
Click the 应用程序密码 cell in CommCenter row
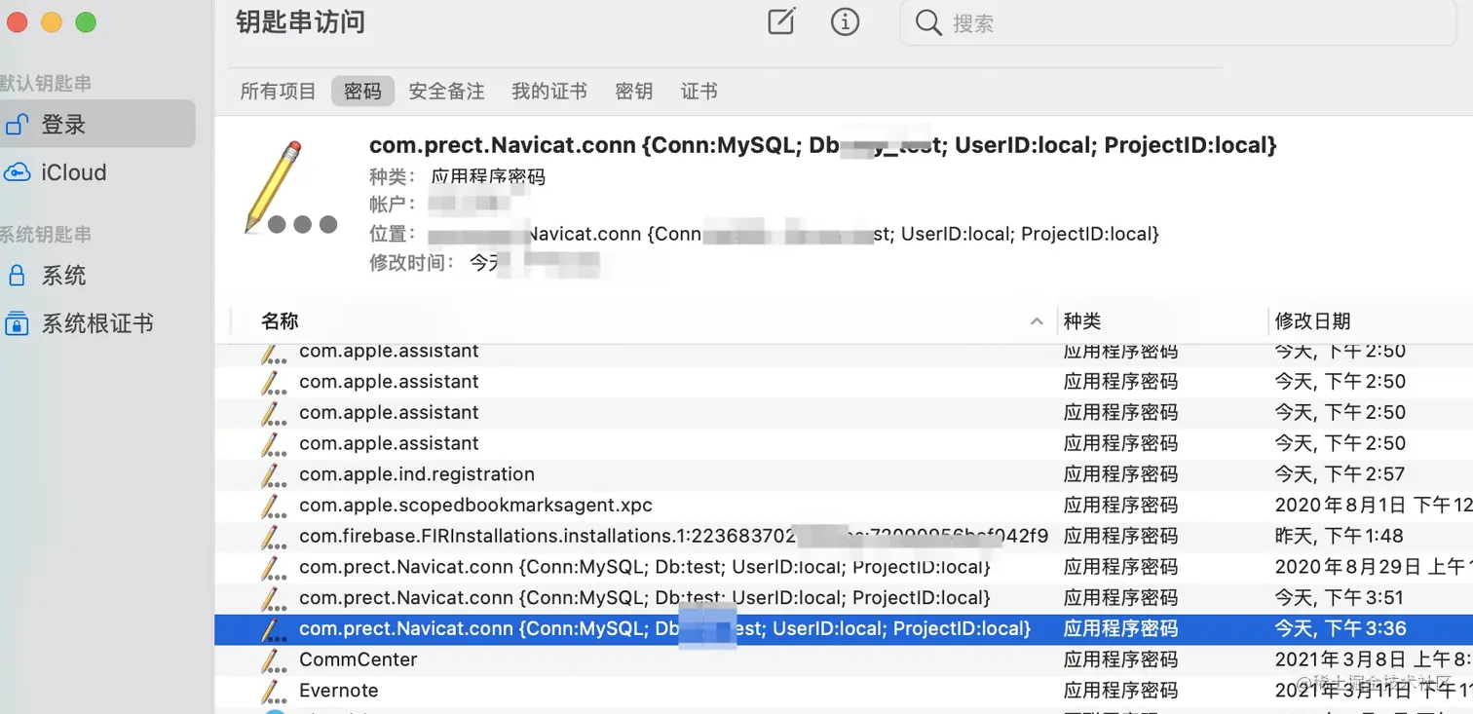(1120, 659)
